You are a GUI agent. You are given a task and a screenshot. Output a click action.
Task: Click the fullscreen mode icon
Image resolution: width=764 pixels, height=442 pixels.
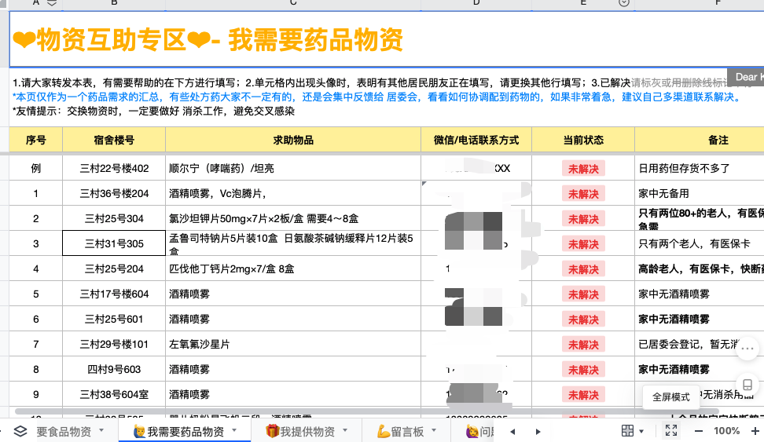pyautogui.click(x=671, y=431)
